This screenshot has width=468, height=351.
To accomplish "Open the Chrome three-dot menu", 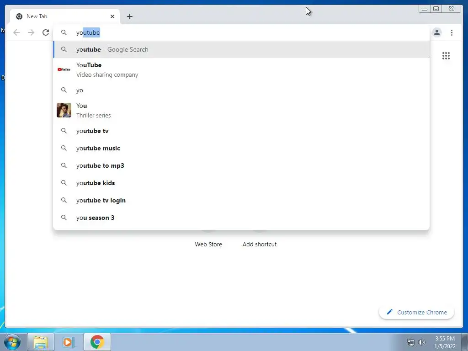I will click(x=452, y=32).
